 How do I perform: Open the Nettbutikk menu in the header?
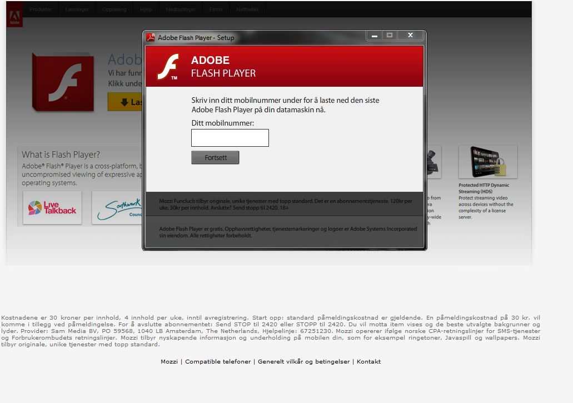pyautogui.click(x=248, y=9)
